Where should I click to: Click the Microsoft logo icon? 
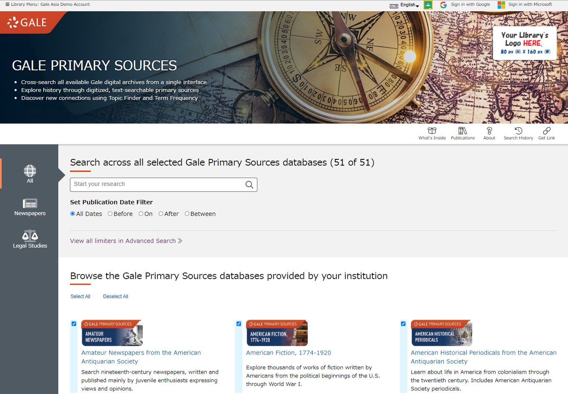pyautogui.click(x=501, y=5)
